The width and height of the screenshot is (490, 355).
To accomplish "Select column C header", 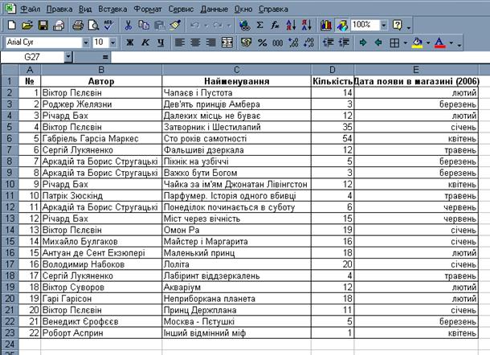I will click(236, 70).
